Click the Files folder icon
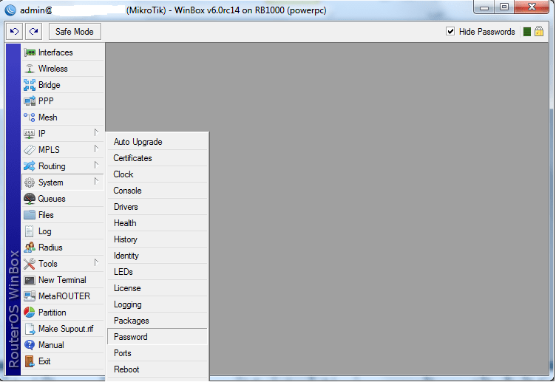Image resolution: width=556 pixels, height=382 pixels. (x=30, y=215)
